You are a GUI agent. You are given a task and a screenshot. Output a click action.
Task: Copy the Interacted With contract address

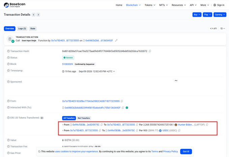pos(123,108)
